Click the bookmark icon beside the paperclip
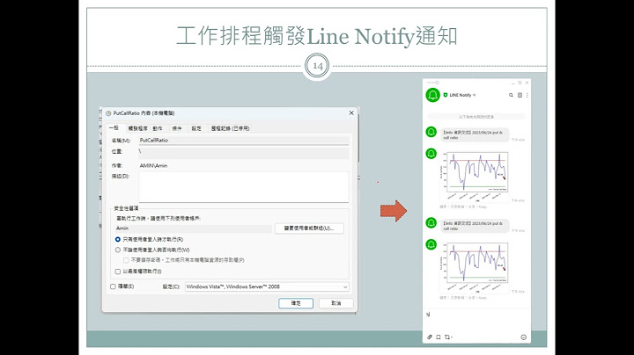The width and height of the screenshot is (634, 355). (x=439, y=337)
